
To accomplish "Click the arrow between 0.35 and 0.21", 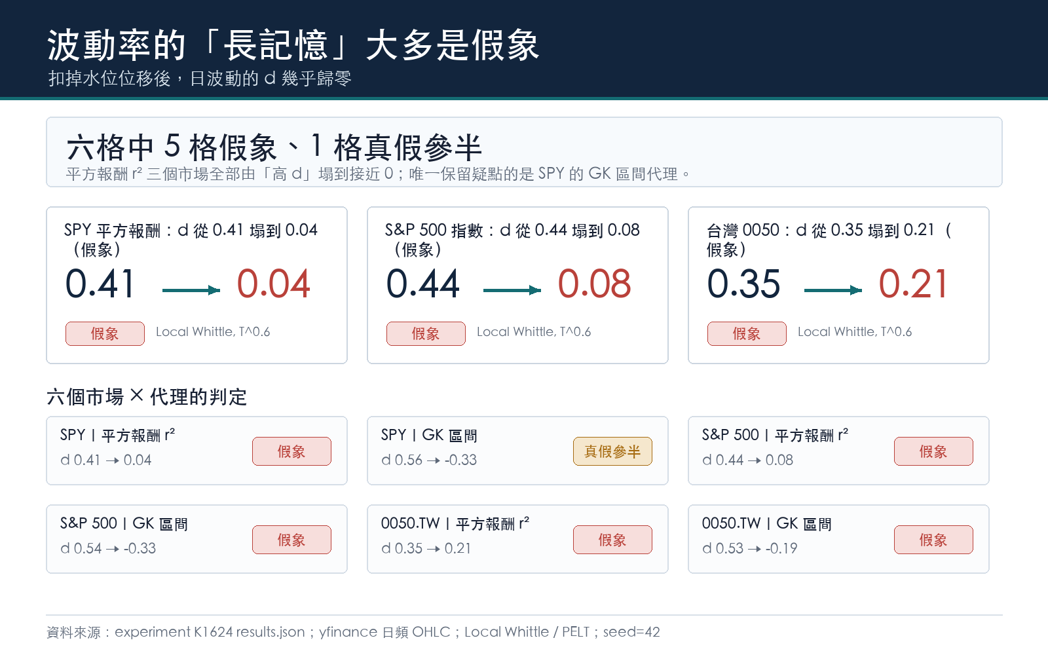I will pos(833,290).
